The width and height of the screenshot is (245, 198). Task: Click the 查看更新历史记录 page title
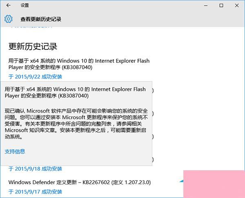(x=41, y=19)
